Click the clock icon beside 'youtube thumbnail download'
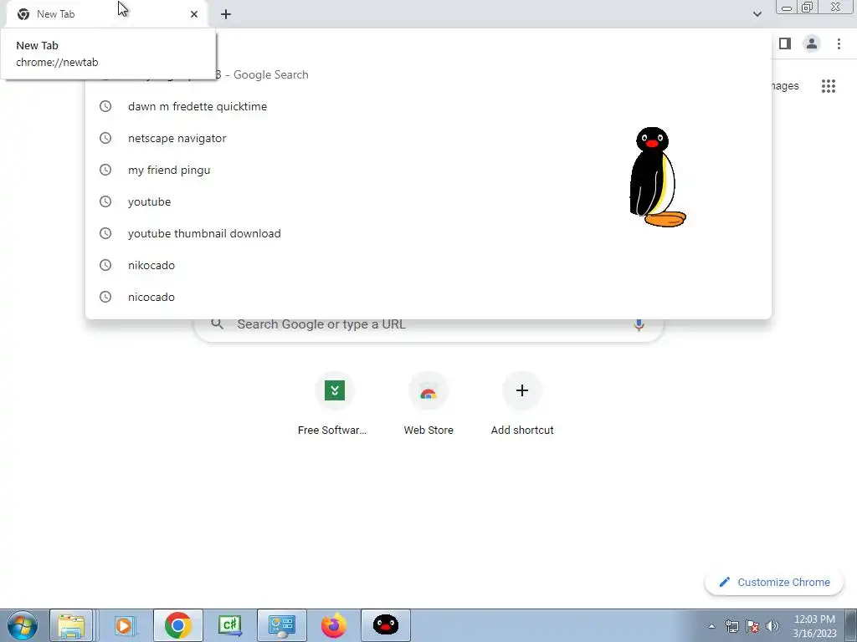 105,233
